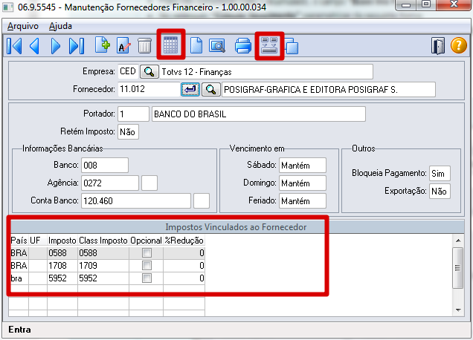Toggle Opcional checkbox for tax 5952
The image size is (473, 340).
(x=147, y=278)
